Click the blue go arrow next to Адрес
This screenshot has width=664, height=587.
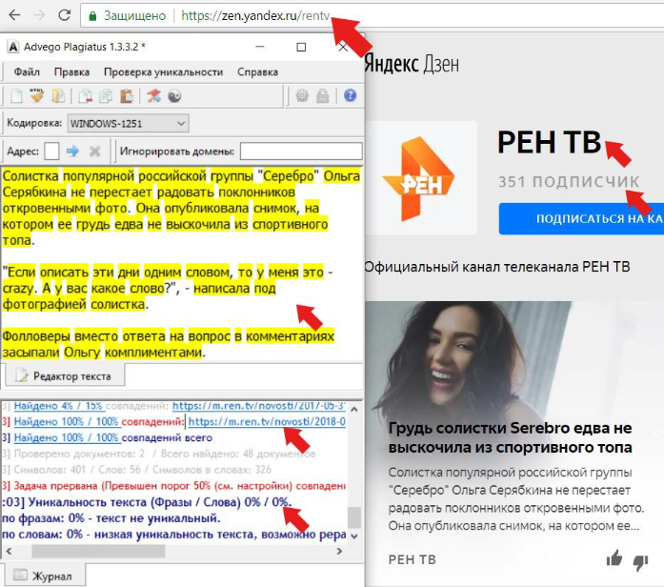[x=72, y=151]
